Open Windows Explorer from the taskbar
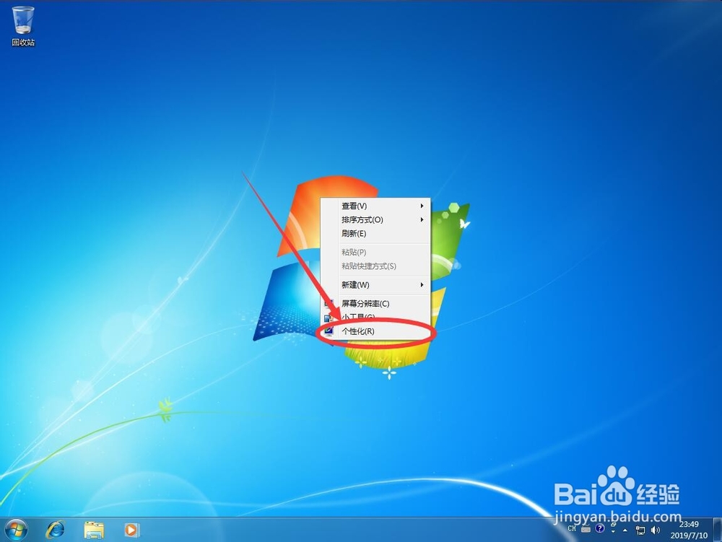 pyautogui.click(x=94, y=530)
